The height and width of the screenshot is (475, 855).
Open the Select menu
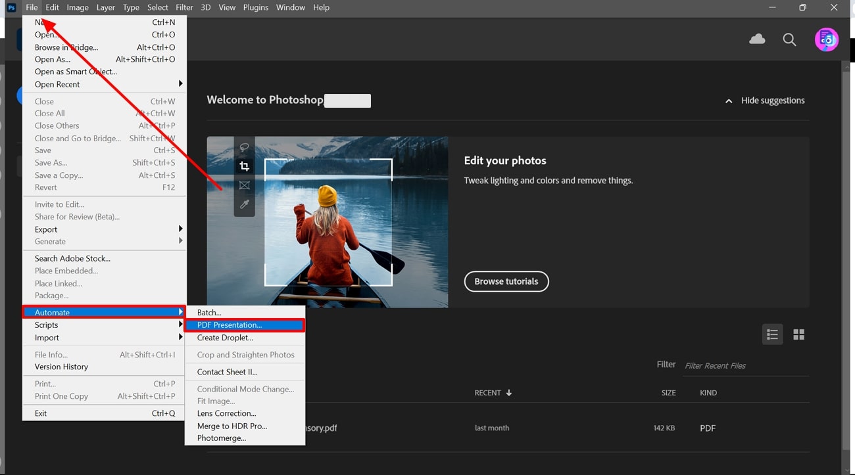click(158, 7)
